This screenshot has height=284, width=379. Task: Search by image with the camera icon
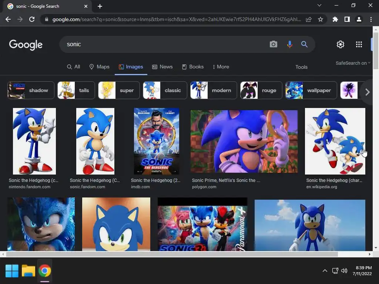(274, 44)
